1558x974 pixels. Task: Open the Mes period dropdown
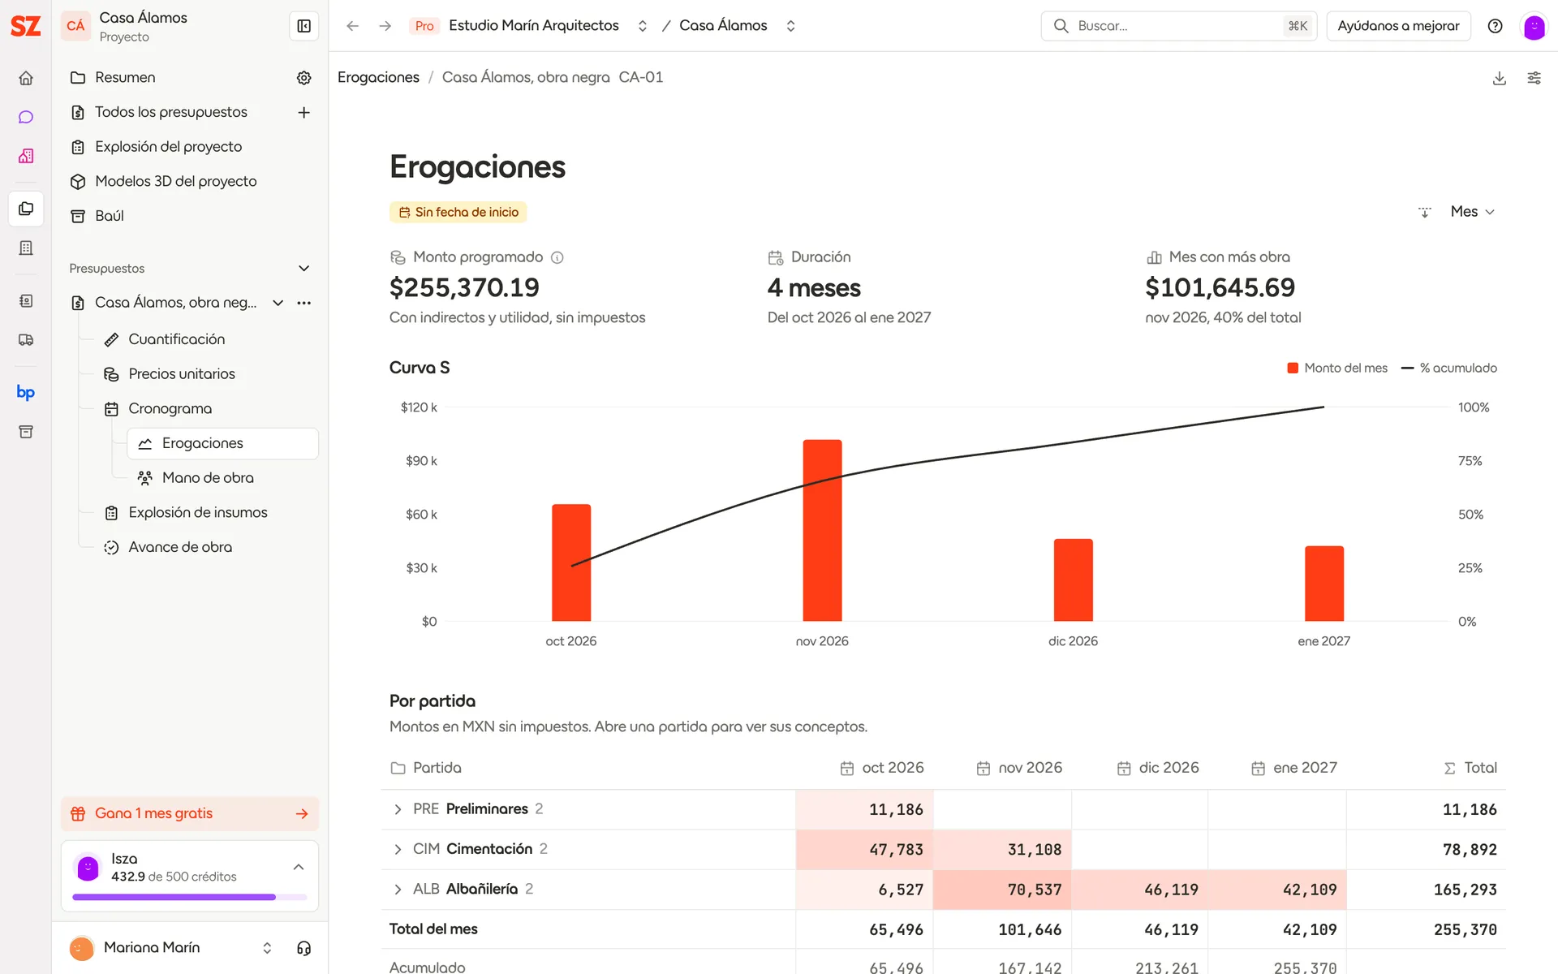click(x=1472, y=212)
